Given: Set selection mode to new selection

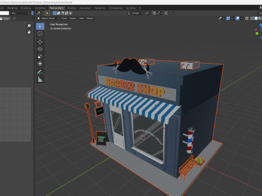Looking at the screenshot, I should (x=55, y=13).
